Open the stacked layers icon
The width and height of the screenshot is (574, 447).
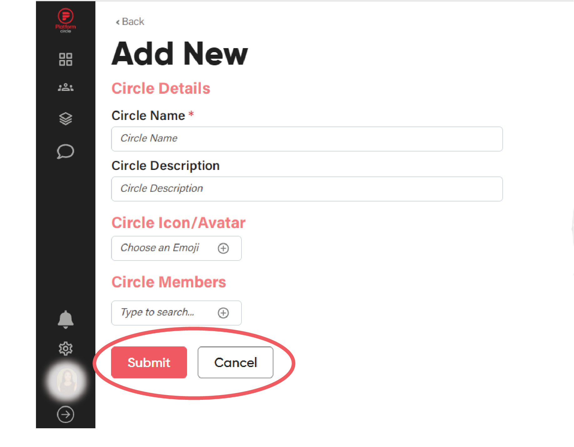point(66,119)
